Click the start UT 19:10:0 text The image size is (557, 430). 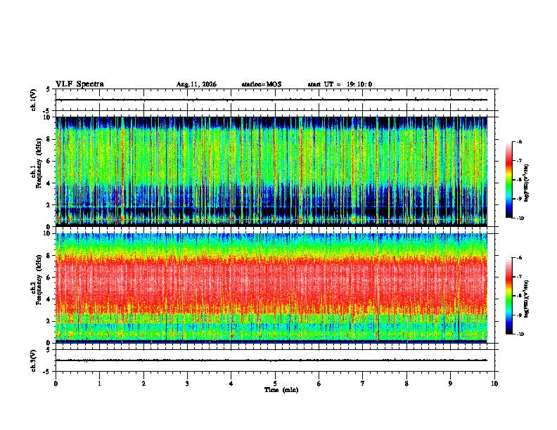pos(340,84)
